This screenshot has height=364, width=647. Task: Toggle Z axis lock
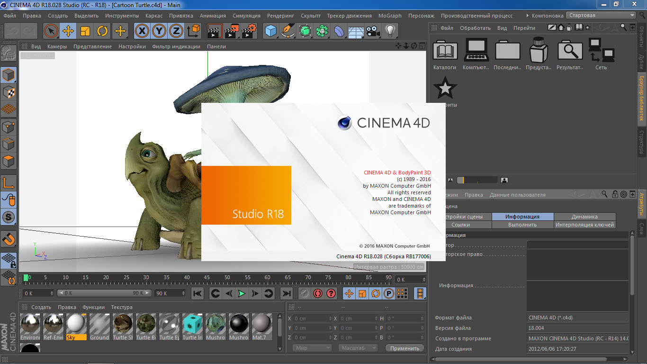[x=176, y=31]
